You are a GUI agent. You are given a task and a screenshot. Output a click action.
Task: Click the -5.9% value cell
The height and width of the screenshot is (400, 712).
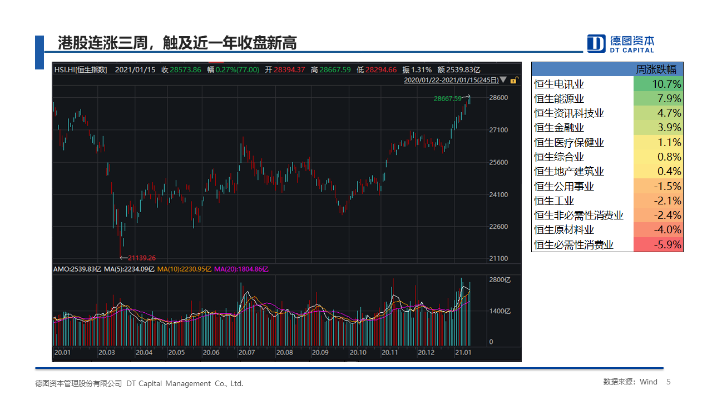click(659, 244)
